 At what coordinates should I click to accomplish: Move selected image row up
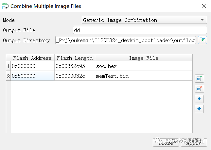point(199,99)
